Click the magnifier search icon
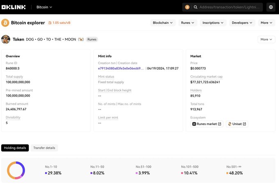 click(195, 7)
